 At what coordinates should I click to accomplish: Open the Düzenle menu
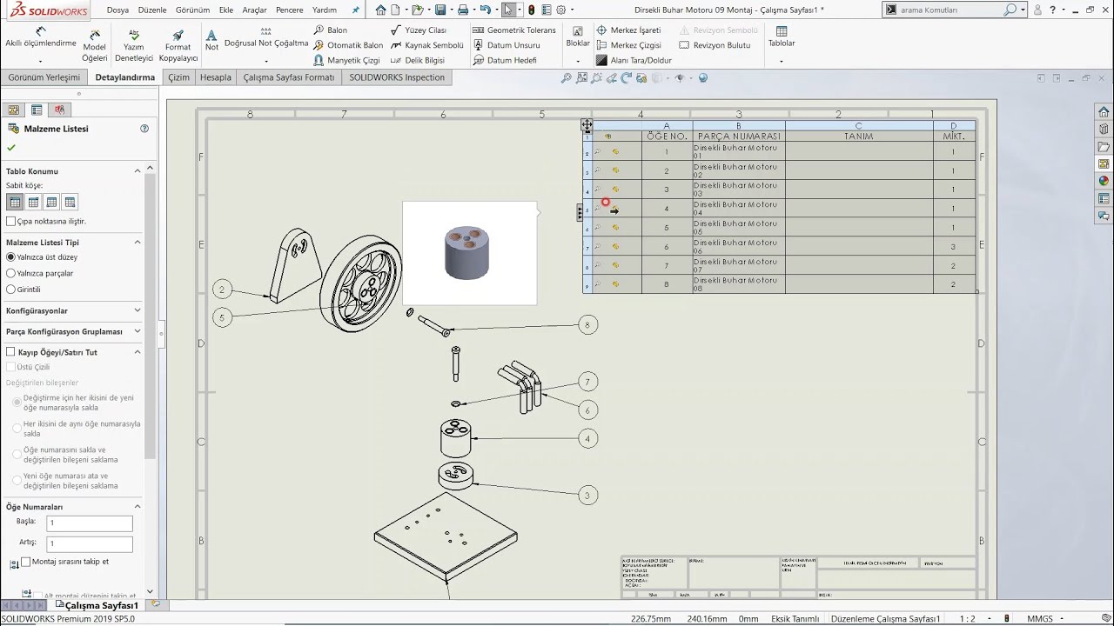point(152,10)
